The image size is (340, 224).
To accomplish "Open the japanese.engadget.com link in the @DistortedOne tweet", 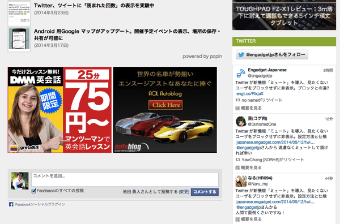I will tap(275, 142).
